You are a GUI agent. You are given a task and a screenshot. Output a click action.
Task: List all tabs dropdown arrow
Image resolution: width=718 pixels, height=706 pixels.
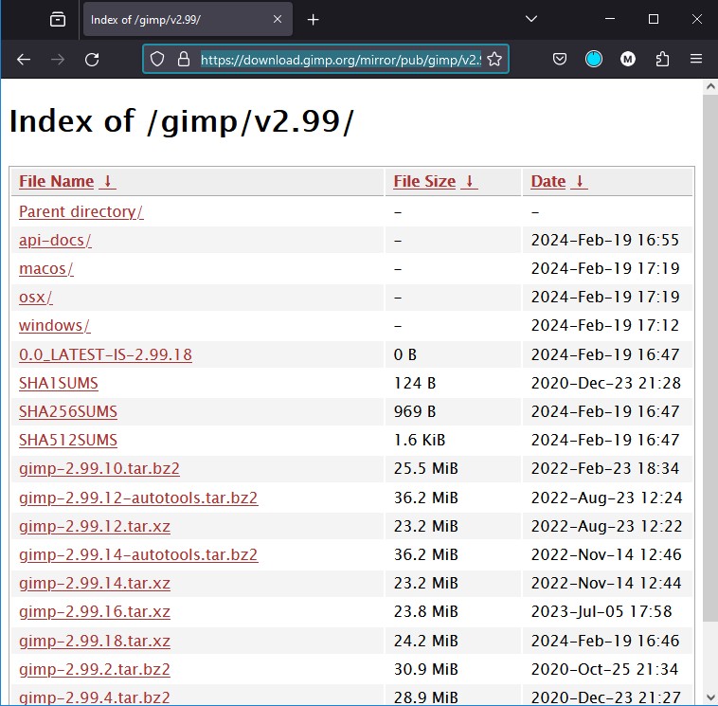click(x=531, y=19)
